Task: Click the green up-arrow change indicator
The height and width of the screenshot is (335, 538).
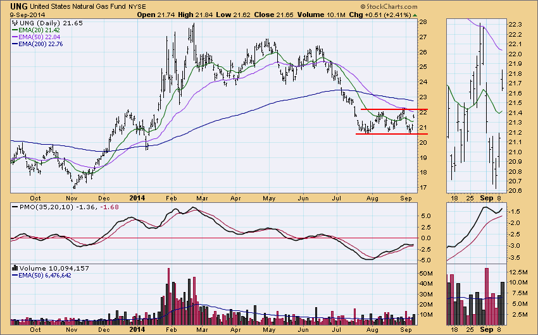Action: (x=415, y=15)
